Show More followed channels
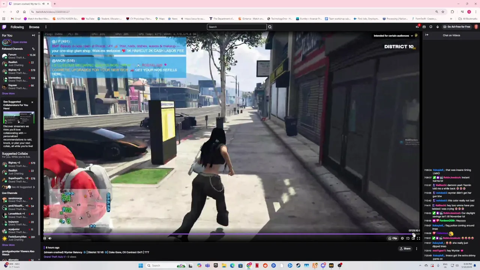This screenshot has height=270, width=480. pyautogui.click(x=8, y=94)
